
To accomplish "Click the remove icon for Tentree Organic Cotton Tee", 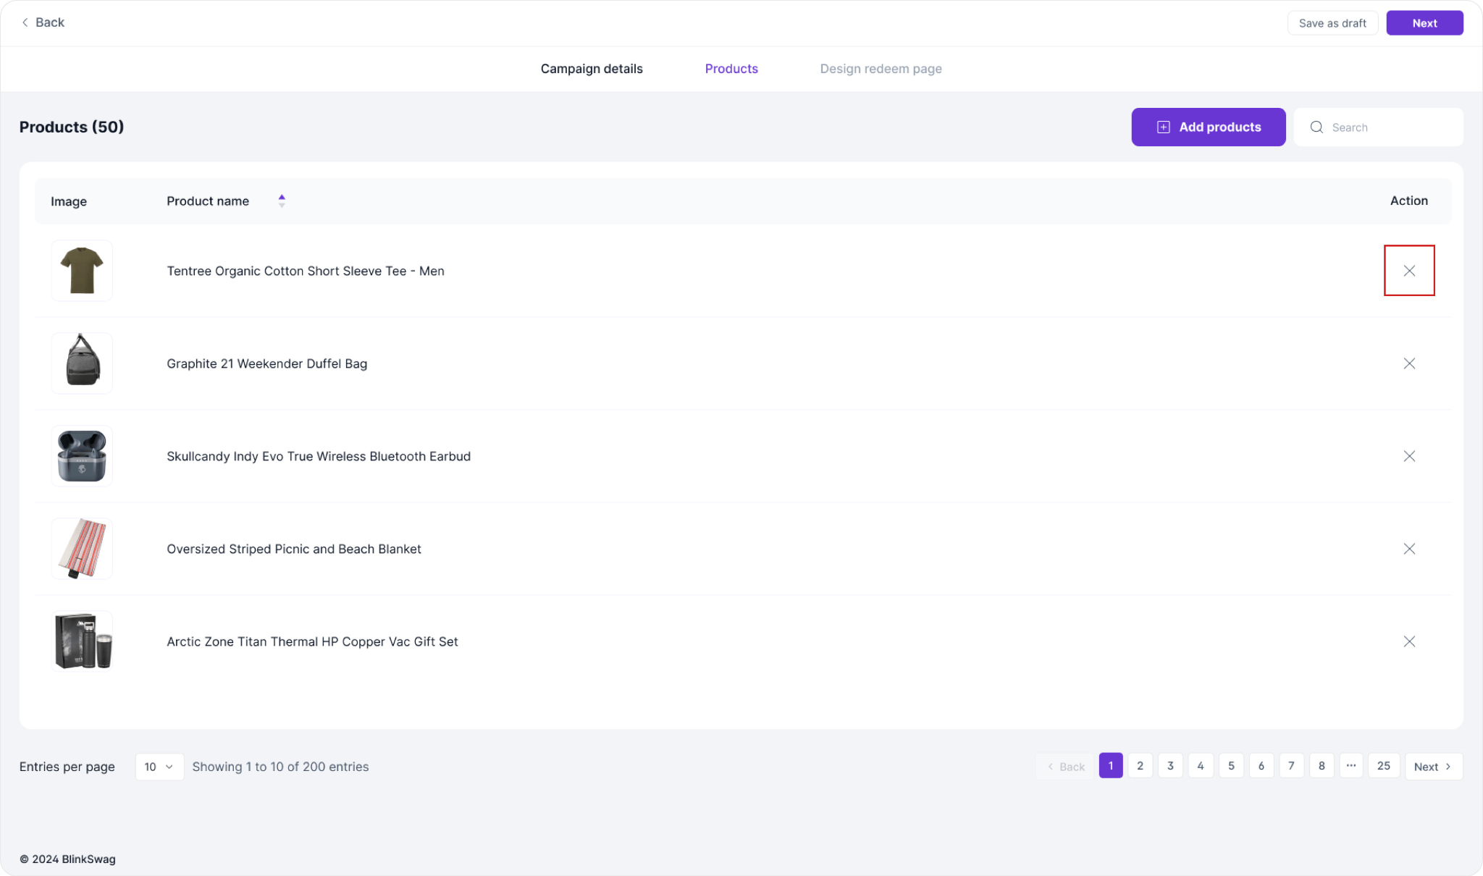I will 1409,270.
